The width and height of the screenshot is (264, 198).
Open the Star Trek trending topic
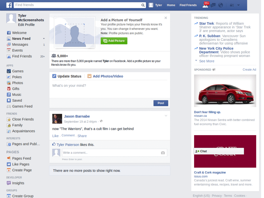point(207,23)
